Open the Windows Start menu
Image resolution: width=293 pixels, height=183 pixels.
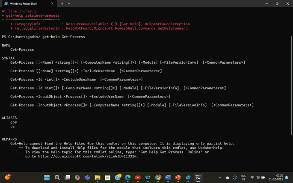point(47,177)
